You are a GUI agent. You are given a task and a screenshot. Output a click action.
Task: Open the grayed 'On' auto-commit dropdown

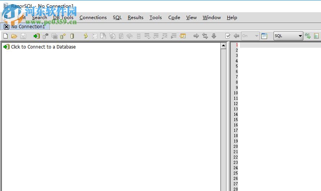(x=250, y=36)
